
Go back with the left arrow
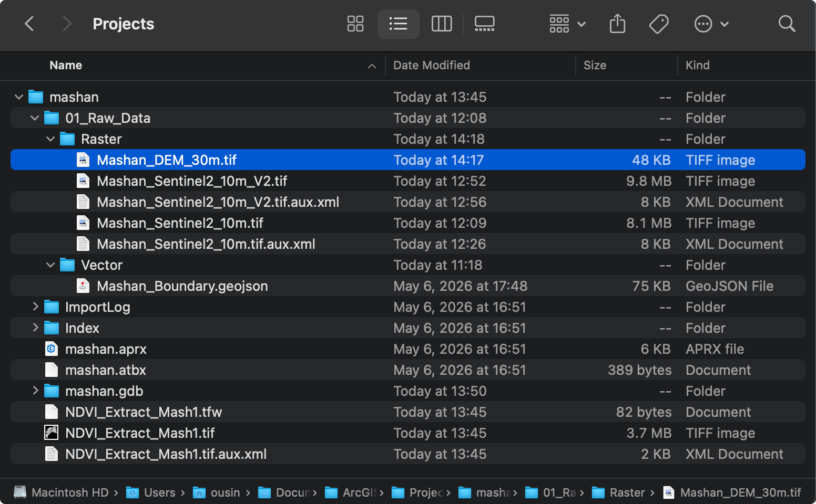pos(29,24)
